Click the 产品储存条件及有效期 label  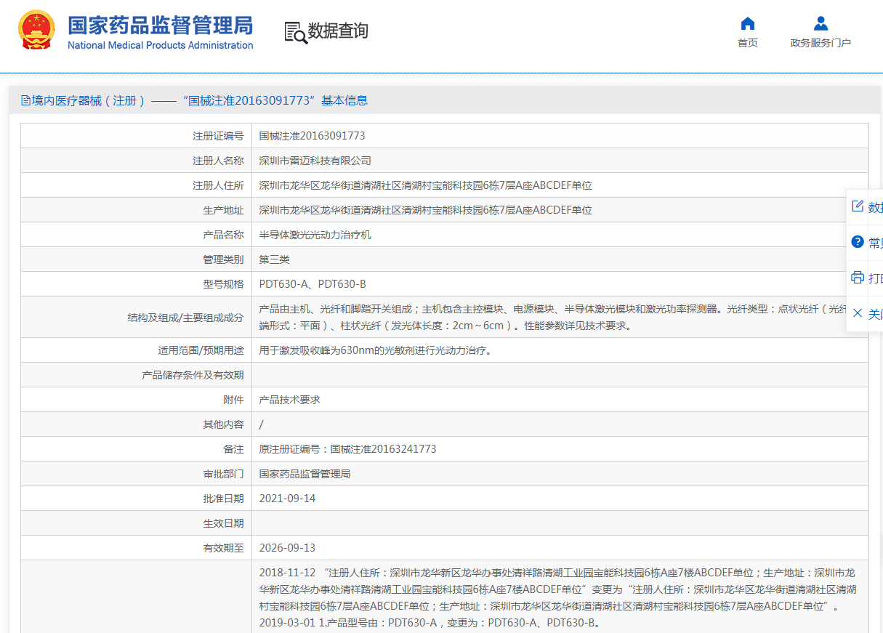[x=193, y=375]
